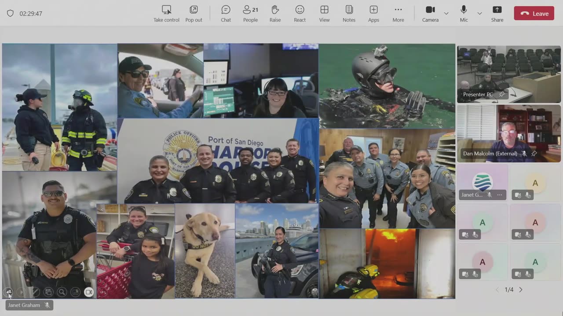Open meeting Notes
563x316 pixels.
pos(349,14)
